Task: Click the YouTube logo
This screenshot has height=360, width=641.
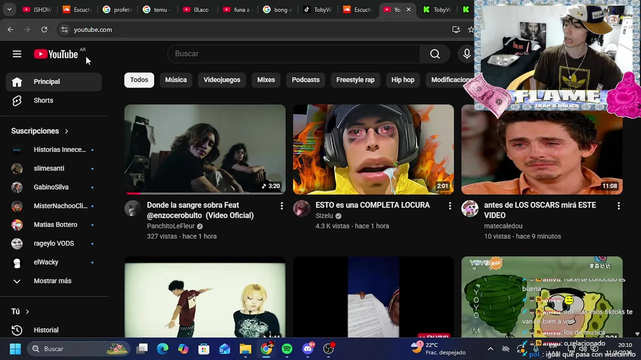Action: tap(56, 54)
